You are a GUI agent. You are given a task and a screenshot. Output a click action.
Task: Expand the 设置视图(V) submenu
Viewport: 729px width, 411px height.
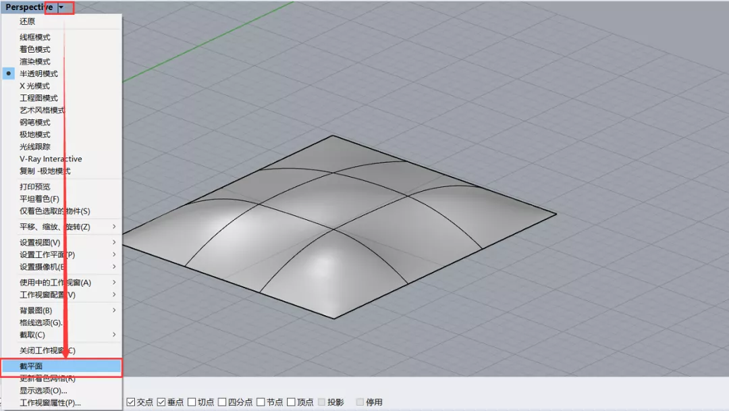pos(62,242)
